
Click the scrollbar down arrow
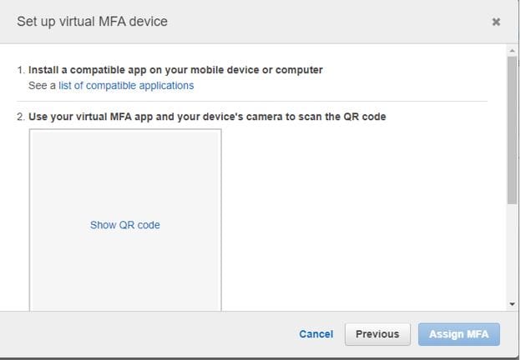tap(512, 303)
